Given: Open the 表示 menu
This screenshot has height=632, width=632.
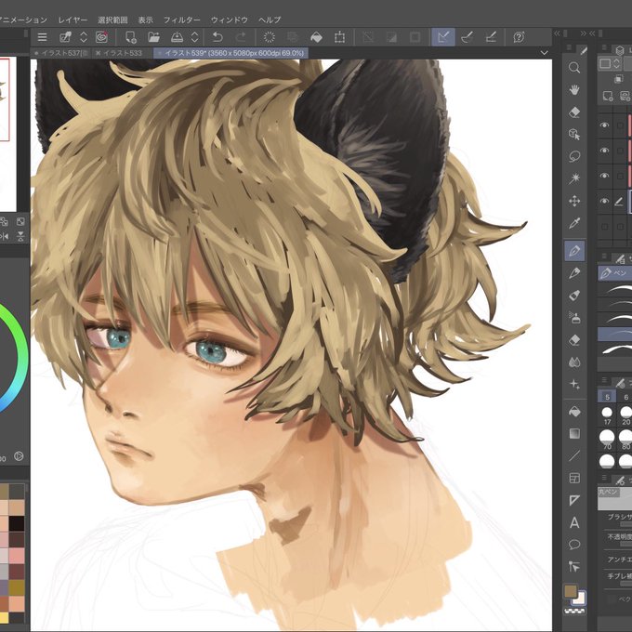Looking at the screenshot, I should [x=146, y=20].
